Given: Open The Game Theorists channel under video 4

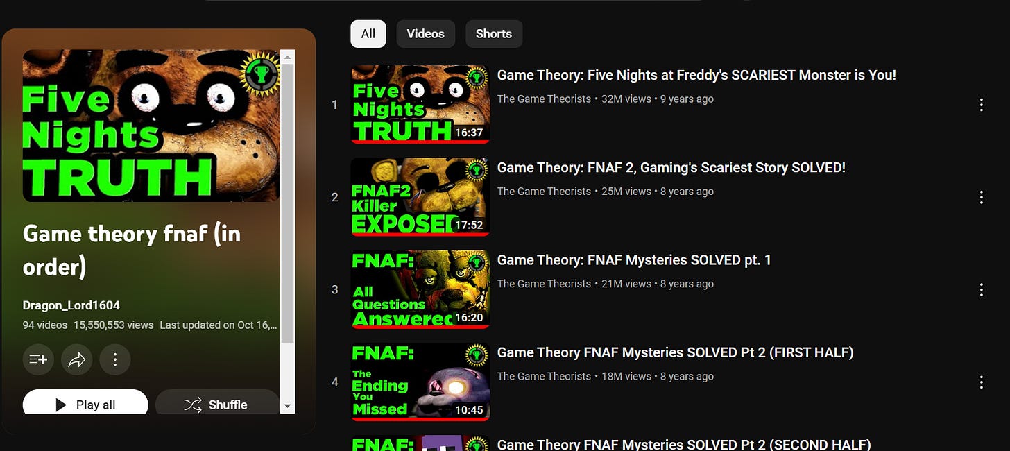Looking at the screenshot, I should [x=544, y=376].
